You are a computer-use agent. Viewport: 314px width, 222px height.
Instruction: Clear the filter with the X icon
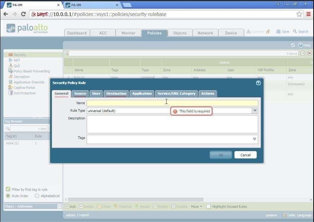309,53
